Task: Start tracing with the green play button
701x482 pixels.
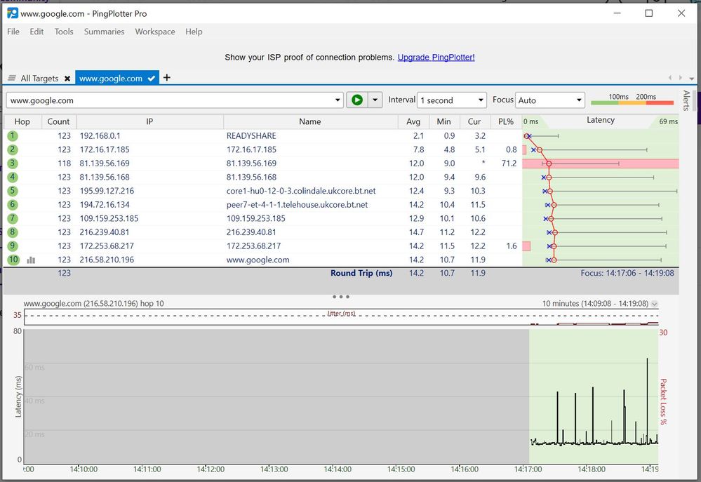Action: [x=357, y=99]
